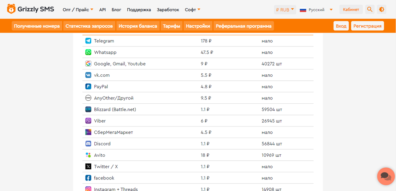Select the AnyOther/Другой row text
Image resolution: width=396 pixels, height=191 pixels.
click(x=114, y=98)
